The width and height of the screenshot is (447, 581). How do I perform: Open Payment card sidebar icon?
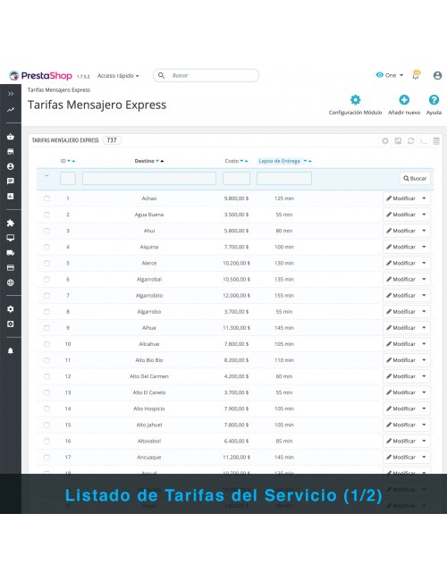coord(11,267)
